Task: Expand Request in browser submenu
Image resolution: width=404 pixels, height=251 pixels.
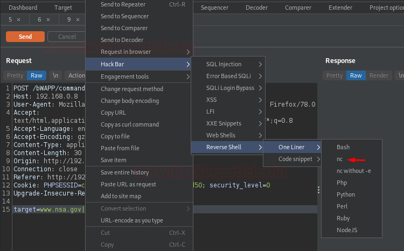Action: tap(139, 52)
